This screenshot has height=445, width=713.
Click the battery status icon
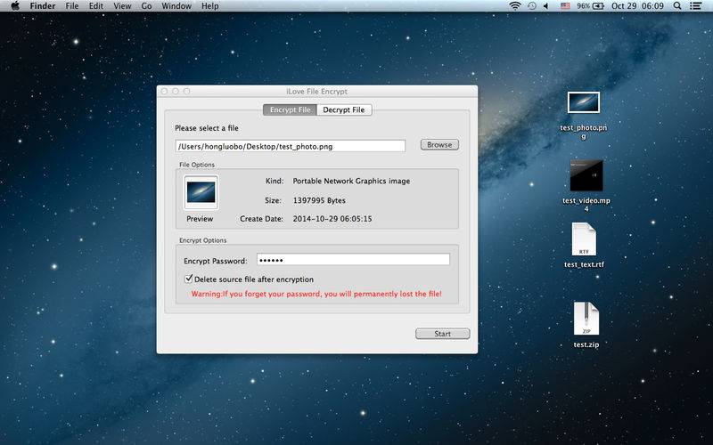coord(598,6)
